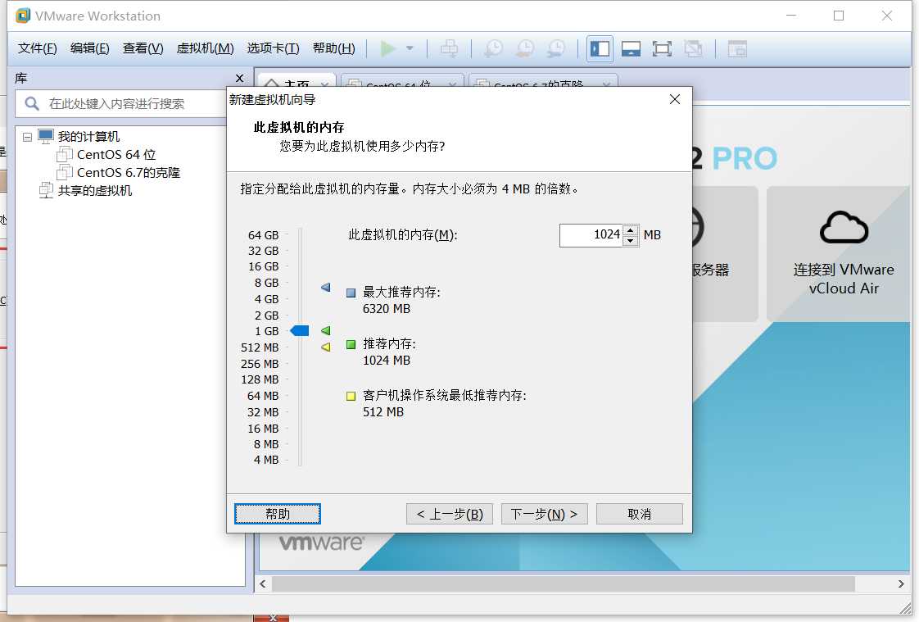Screen dimensions: 919x622
Task: Click the green power on play icon
Action: [x=387, y=48]
